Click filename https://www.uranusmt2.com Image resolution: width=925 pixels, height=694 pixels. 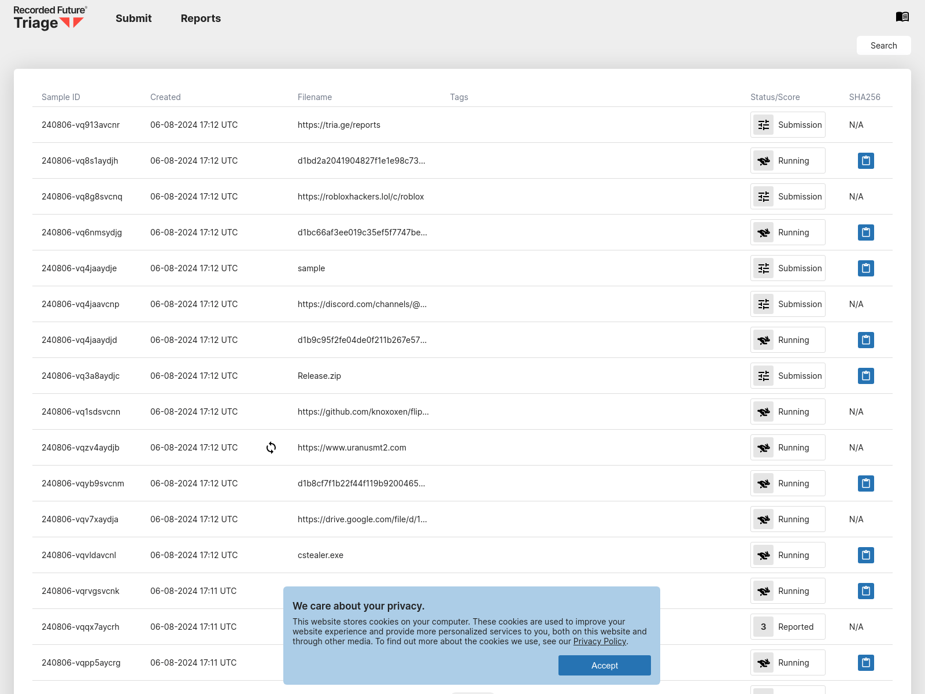[352, 448]
